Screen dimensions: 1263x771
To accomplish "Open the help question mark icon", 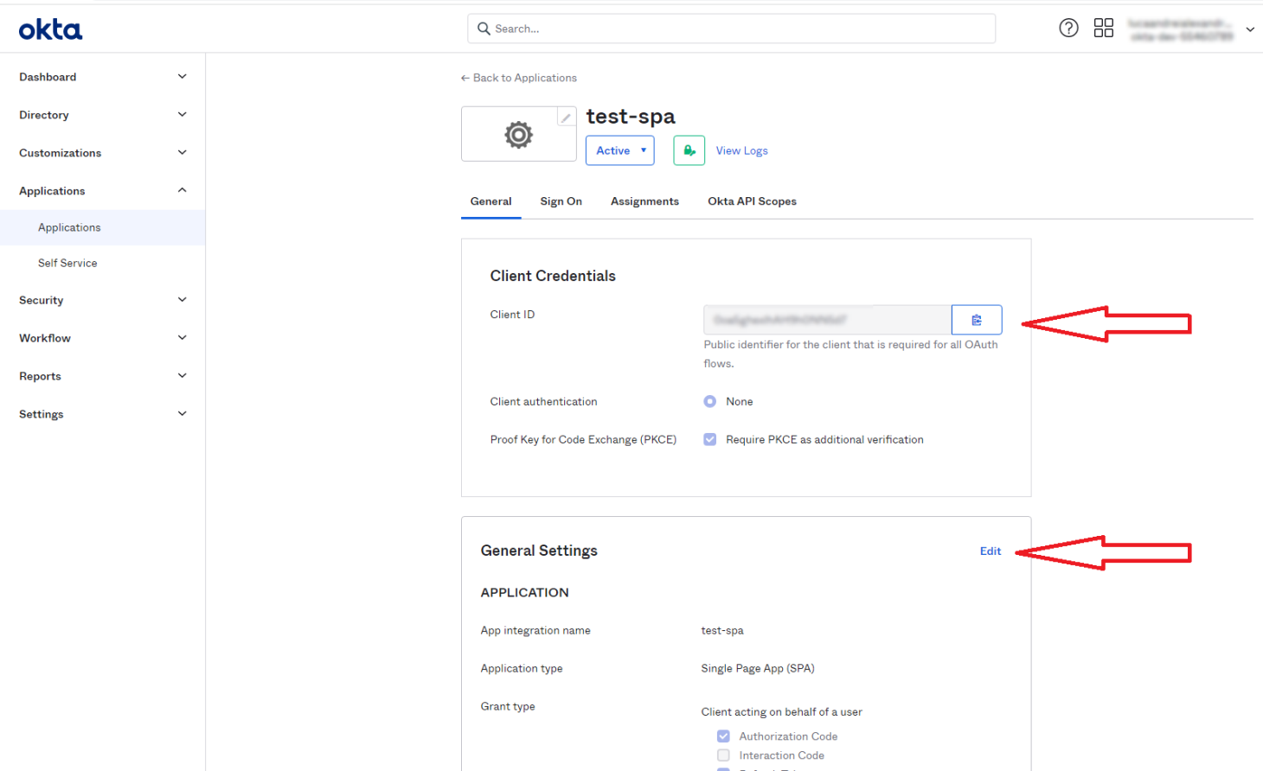I will coord(1068,29).
